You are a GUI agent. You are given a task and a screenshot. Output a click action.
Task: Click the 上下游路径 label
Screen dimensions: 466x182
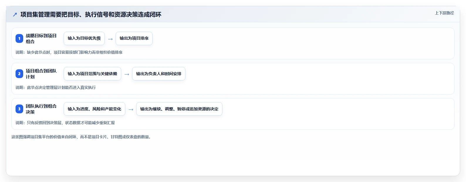444,13
